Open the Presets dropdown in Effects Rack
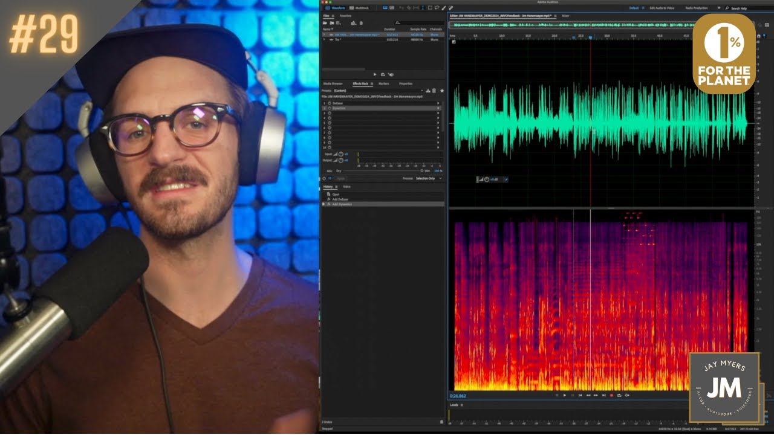 pyautogui.click(x=378, y=91)
